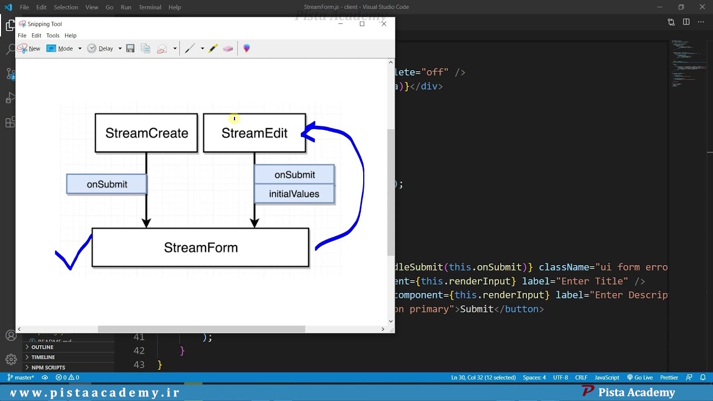
Task: Expand the OUTLINE section
Action: tap(69, 347)
